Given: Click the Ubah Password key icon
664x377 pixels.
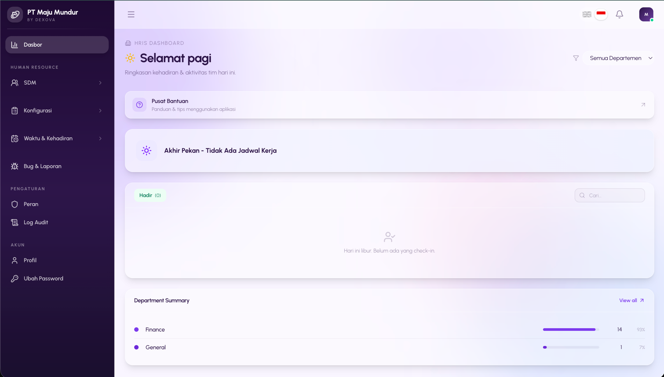Looking at the screenshot, I should [15, 279].
